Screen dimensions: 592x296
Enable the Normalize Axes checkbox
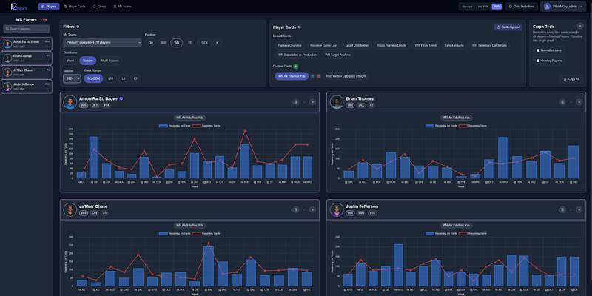[538, 50]
